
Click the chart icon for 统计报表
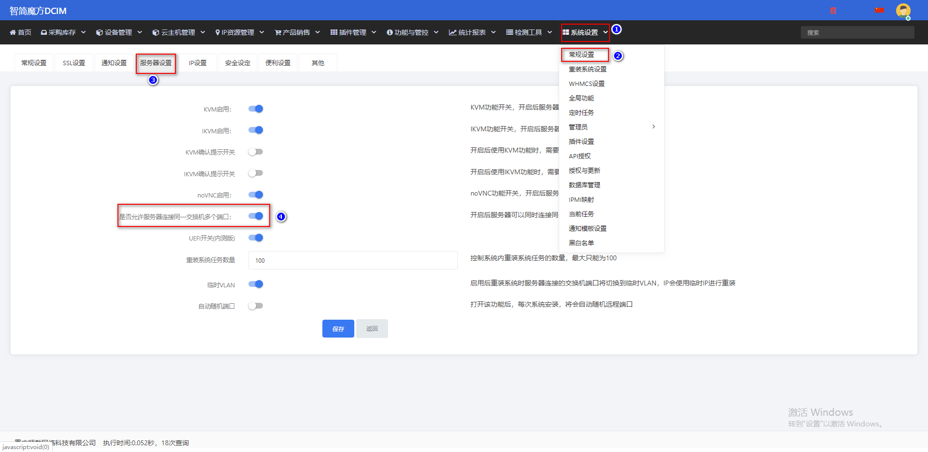click(x=452, y=32)
